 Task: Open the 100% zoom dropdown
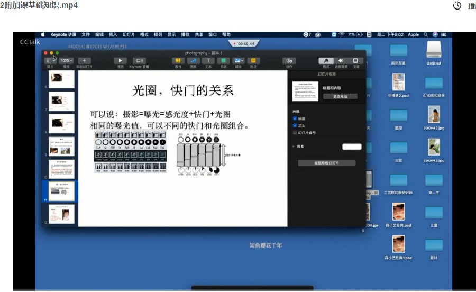[67, 61]
